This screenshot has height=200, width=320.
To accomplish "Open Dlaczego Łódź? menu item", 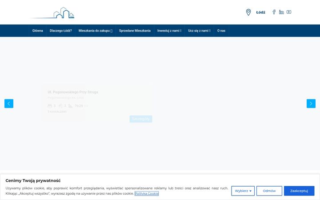I will pyautogui.click(x=61, y=31).
